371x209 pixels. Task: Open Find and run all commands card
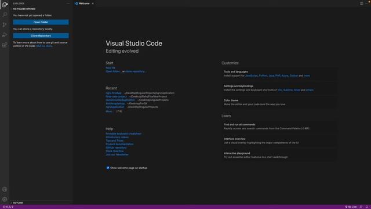tap(279, 127)
